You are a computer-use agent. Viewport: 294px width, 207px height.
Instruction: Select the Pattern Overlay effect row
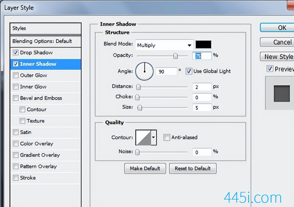pyautogui.click(x=46, y=166)
